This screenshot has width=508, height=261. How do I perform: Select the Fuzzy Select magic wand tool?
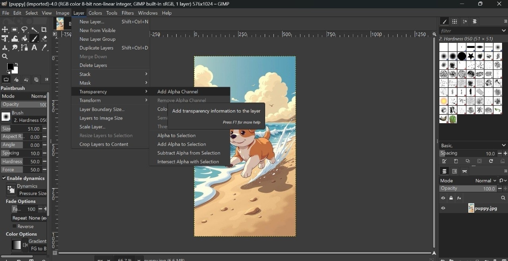(x=35, y=30)
